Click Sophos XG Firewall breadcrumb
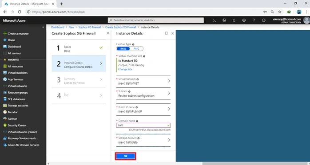Viewport: 310px width, 165px height. [x=90, y=27]
